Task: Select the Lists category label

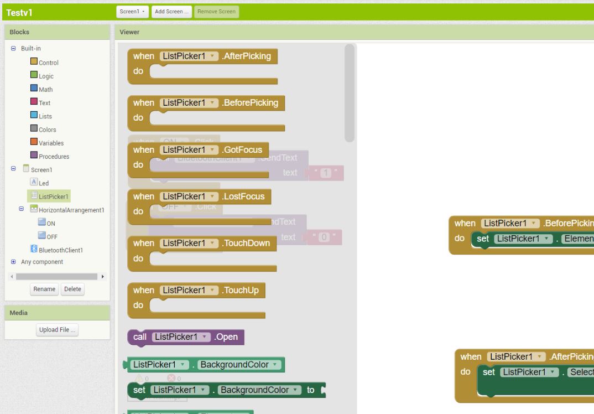Action: click(45, 116)
